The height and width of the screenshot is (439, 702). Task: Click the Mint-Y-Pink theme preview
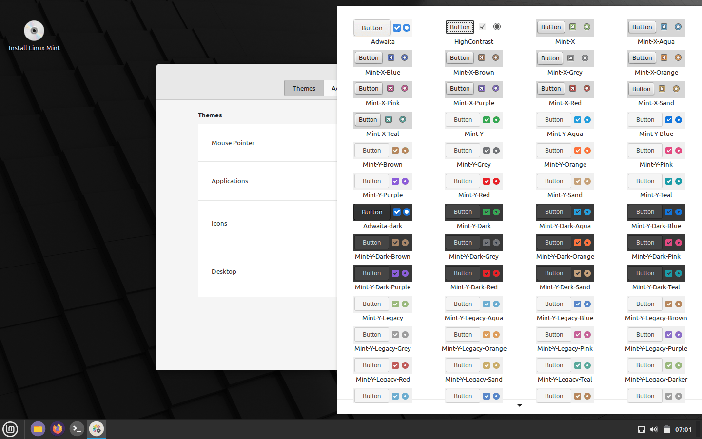pyautogui.click(x=656, y=155)
